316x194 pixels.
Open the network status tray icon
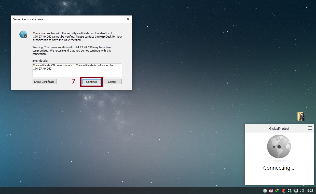pyautogui.click(x=296, y=190)
